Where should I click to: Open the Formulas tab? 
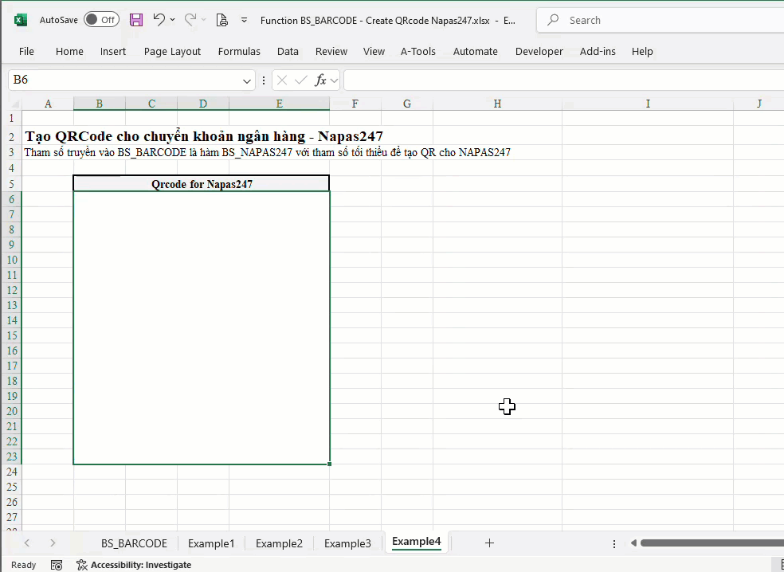click(239, 52)
